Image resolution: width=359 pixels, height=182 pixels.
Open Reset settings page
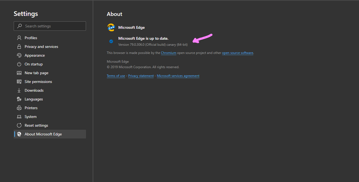(x=50, y=125)
